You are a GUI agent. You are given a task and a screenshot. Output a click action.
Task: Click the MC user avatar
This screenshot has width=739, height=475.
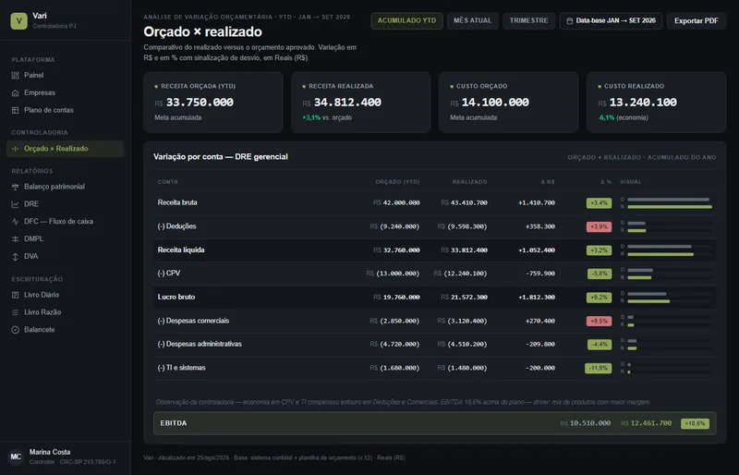click(16, 457)
